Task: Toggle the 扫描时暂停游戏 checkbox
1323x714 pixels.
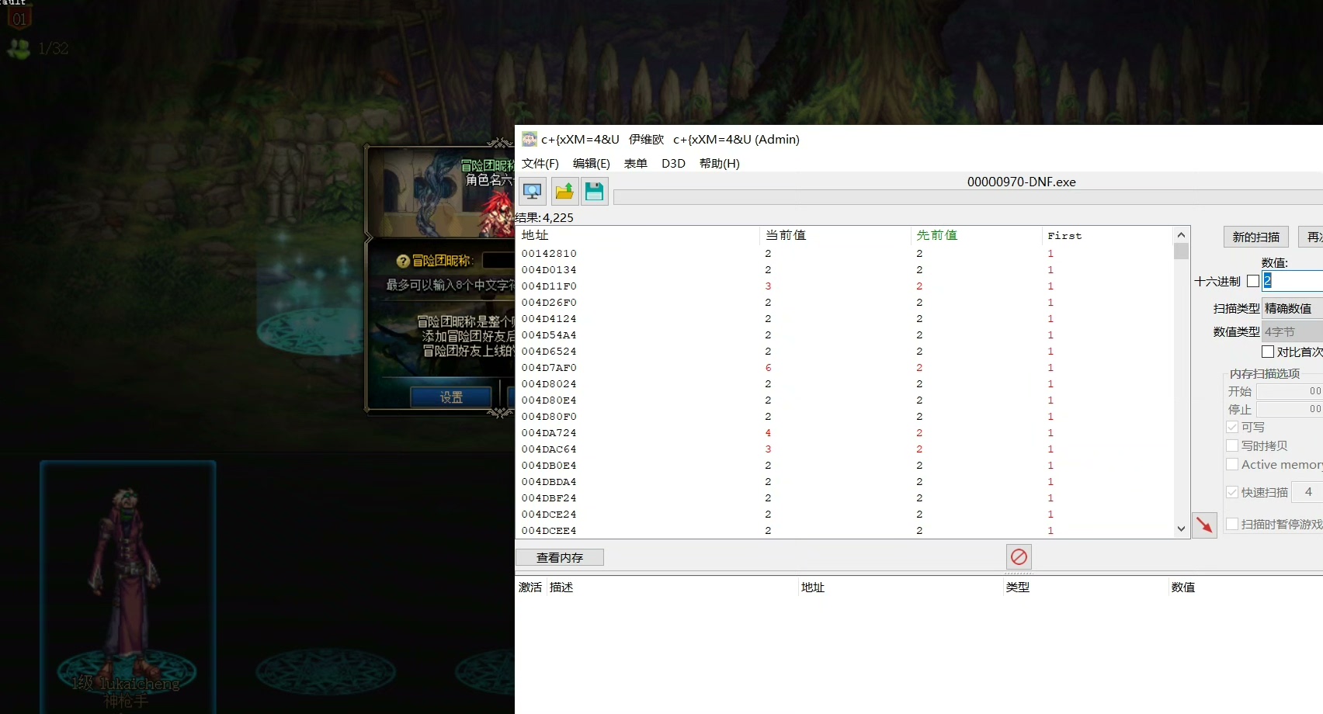Action: point(1232,524)
